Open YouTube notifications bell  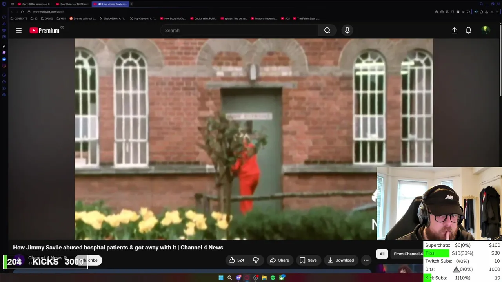pyautogui.click(x=468, y=30)
